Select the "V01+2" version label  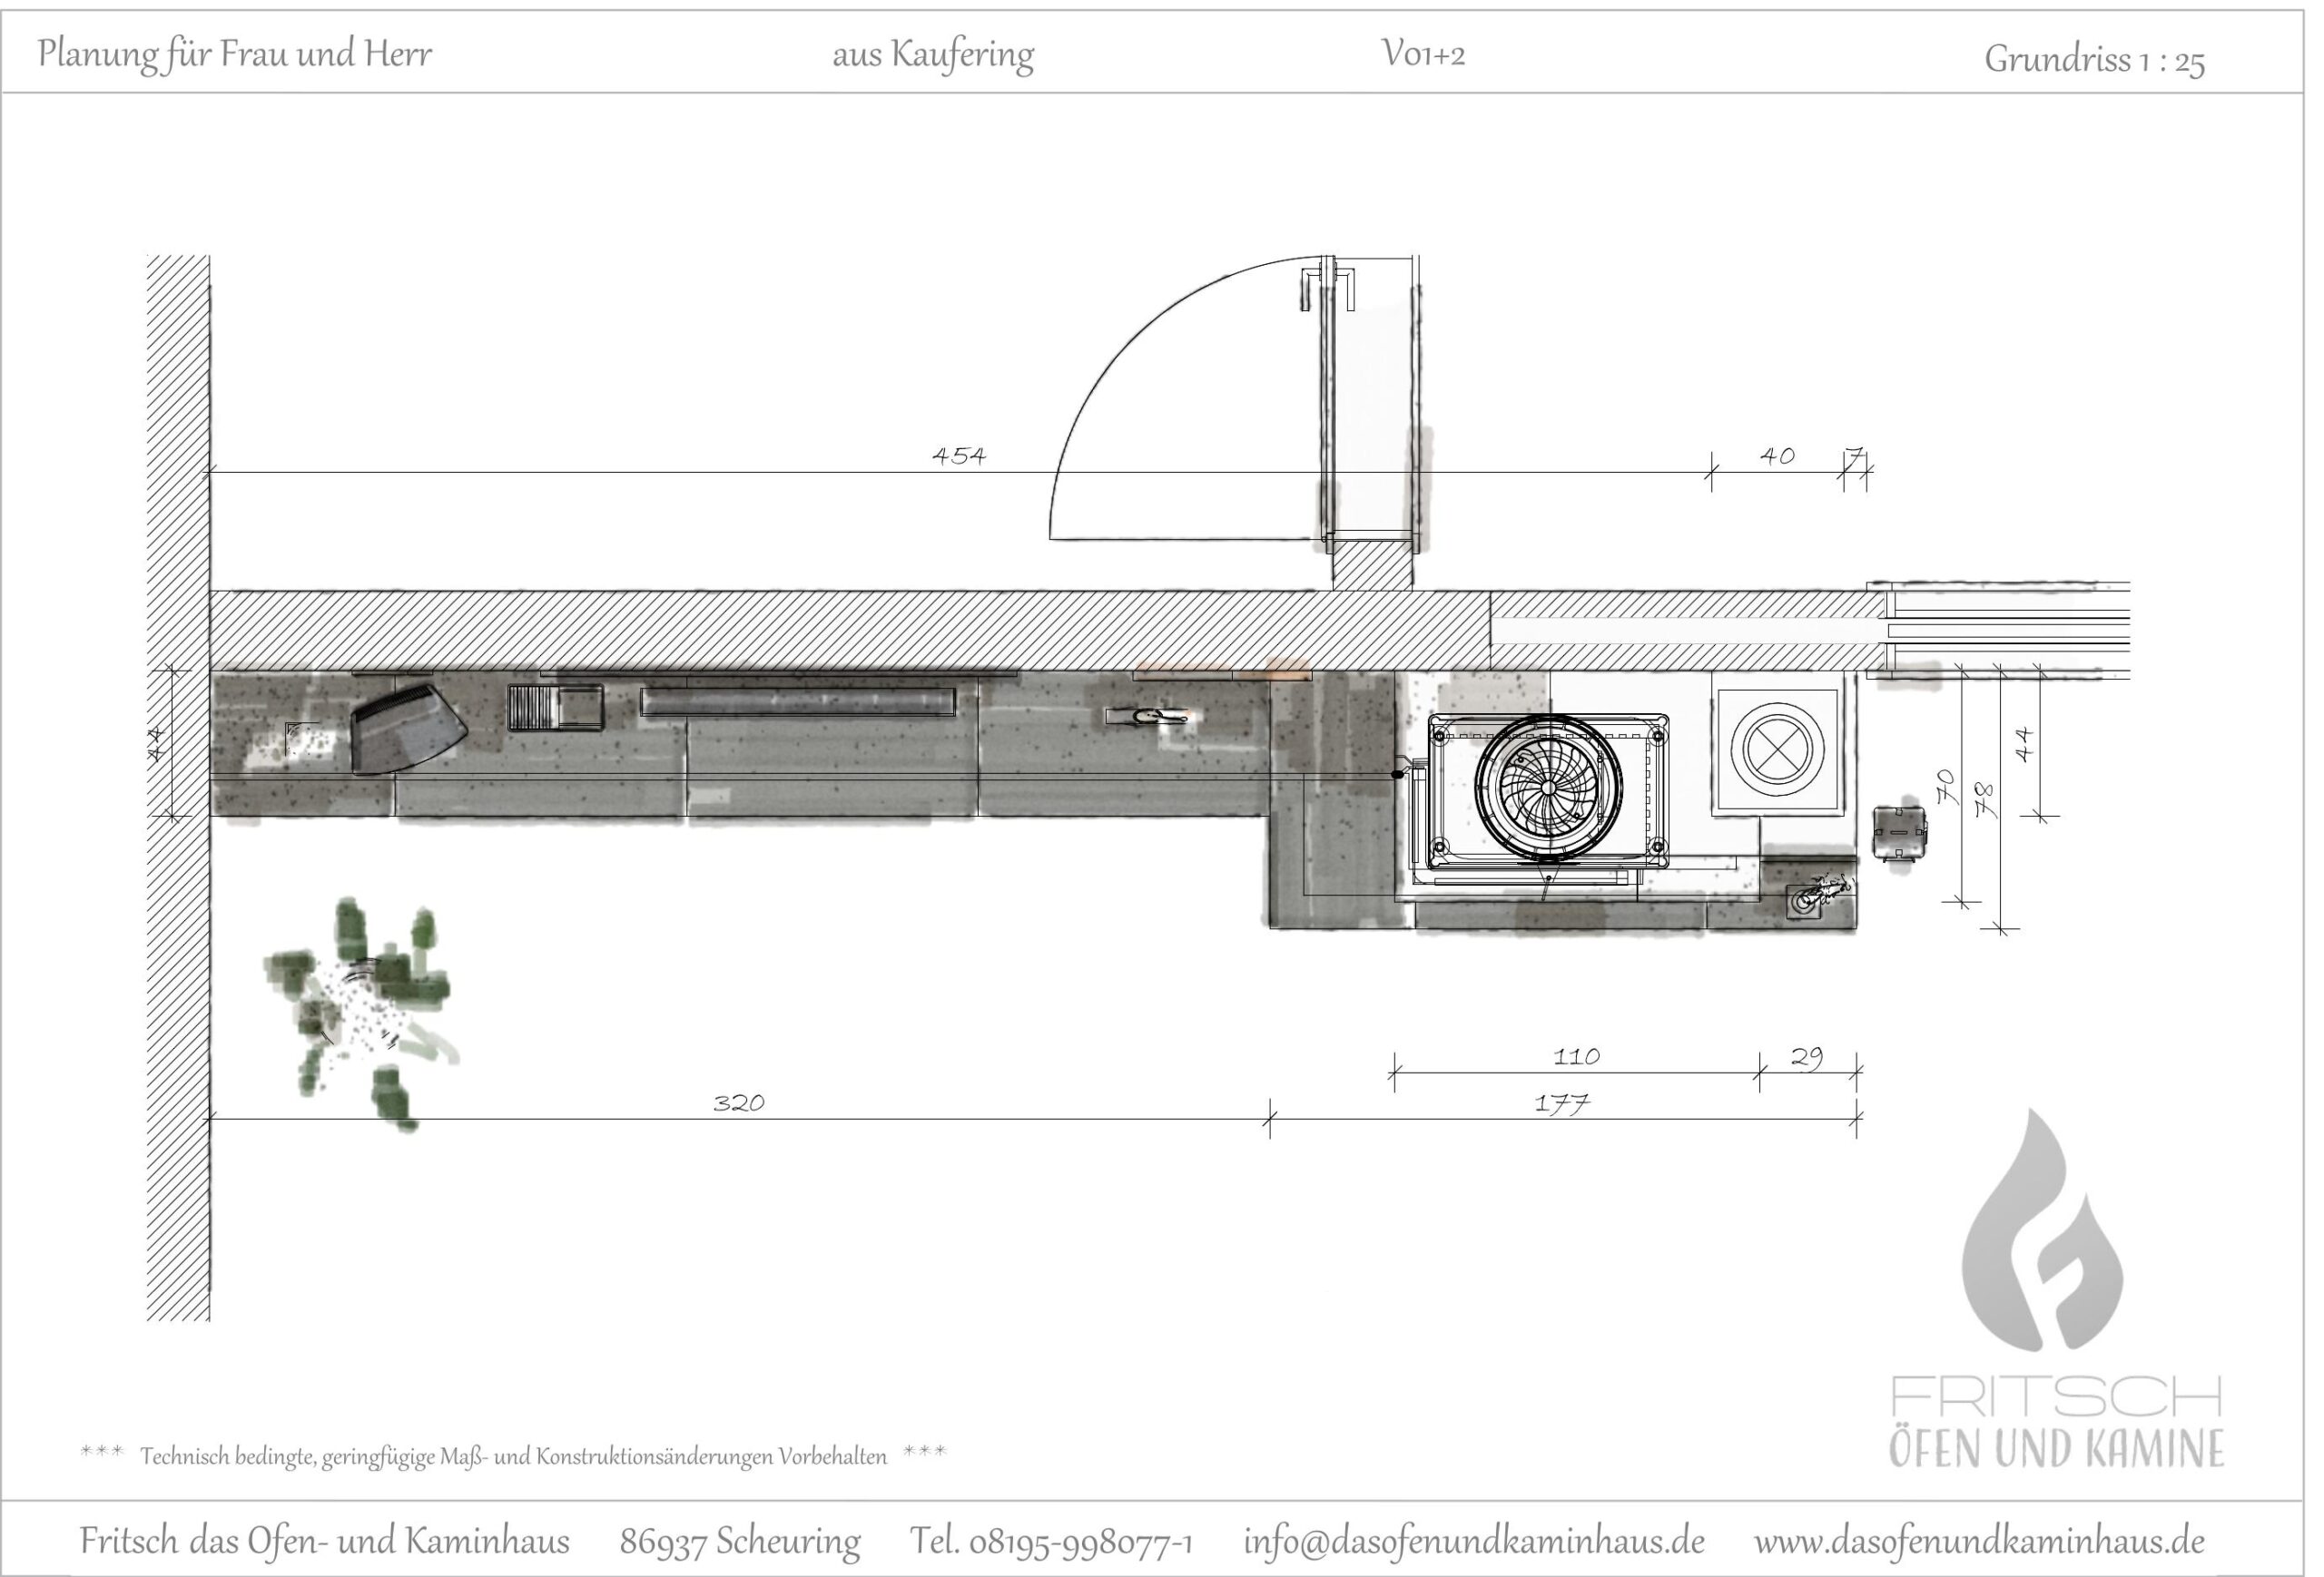(x=1423, y=53)
